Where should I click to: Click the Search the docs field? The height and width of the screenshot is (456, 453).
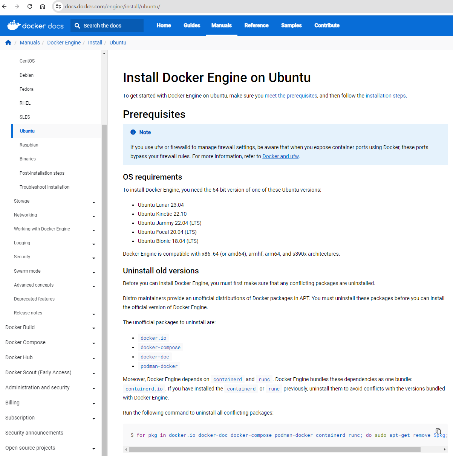coord(107,26)
